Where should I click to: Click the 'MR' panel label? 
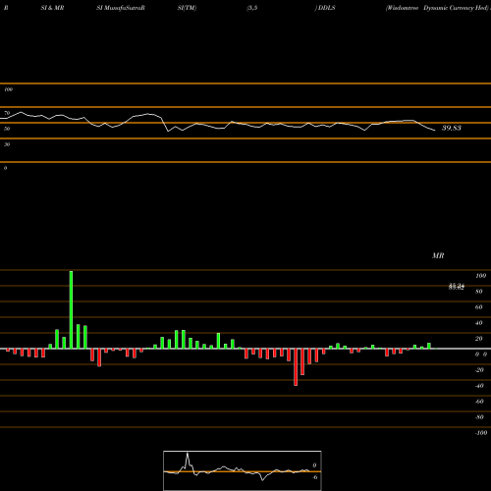click(438, 255)
